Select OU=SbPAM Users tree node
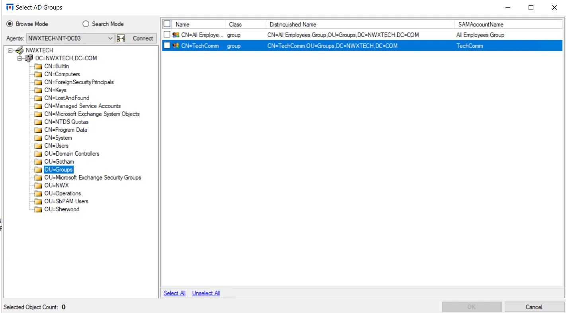The height and width of the screenshot is (313, 566). point(66,201)
